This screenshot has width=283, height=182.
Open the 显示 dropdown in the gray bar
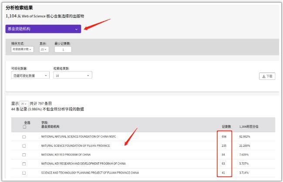(43, 50)
